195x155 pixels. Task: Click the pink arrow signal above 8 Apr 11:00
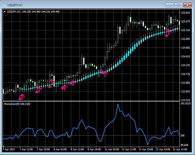coord(73,83)
